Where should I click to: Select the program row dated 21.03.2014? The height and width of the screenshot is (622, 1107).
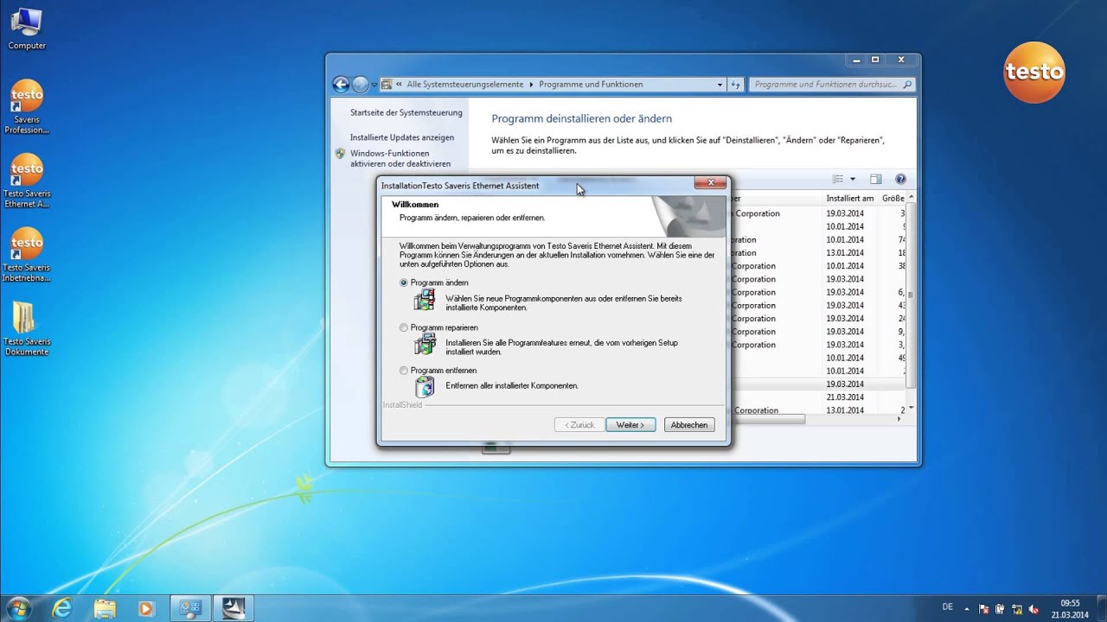pyautogui.click(x=818, y=397)
